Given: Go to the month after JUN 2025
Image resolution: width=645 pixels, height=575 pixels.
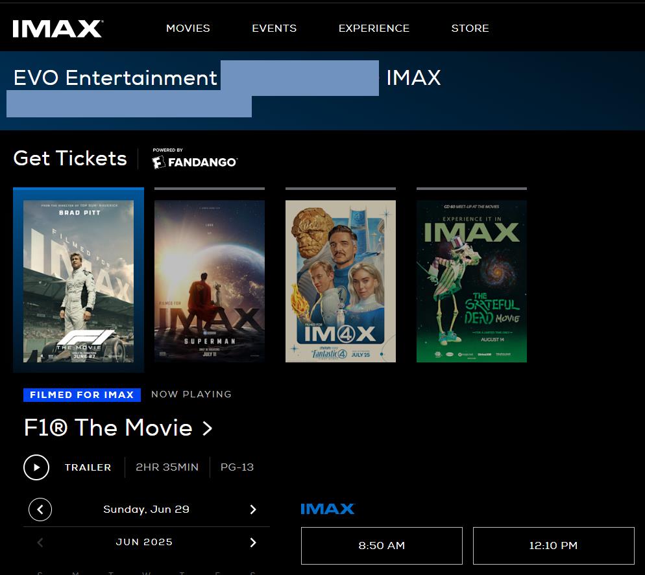Looking at the screenshot, I should [253, 543].
